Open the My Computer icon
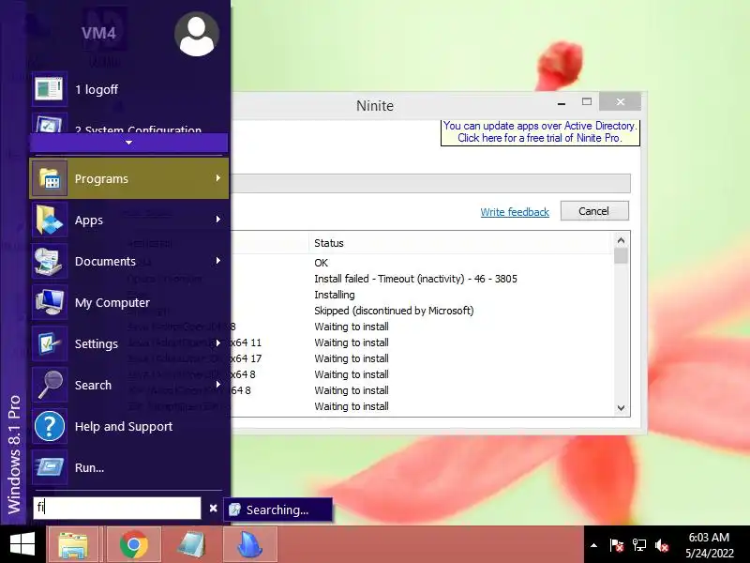The width and height of the screenshot is (750, 563). (x=50, y=302)
